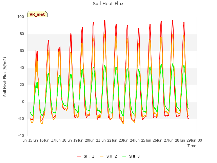Click the Jun 27 x-axis tick label
The width and height of the screenshot is (217, 163).
(x=163, y=140)
